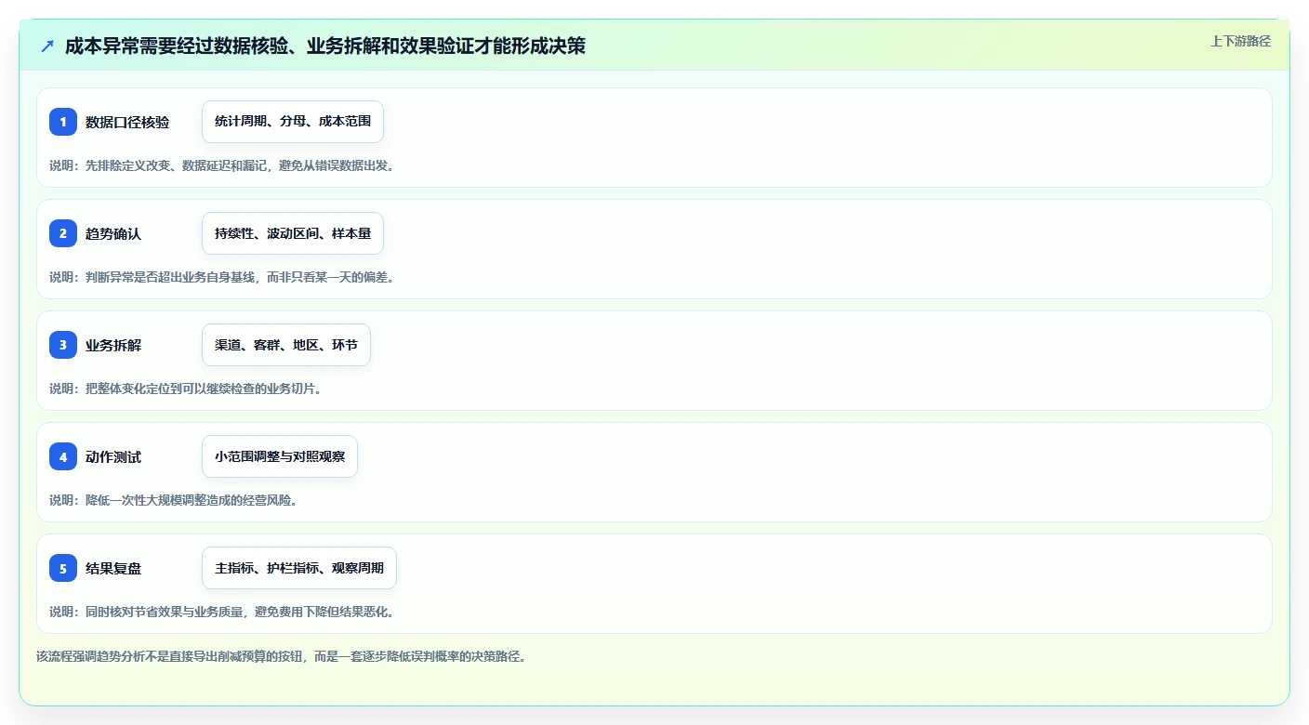The height and width of the screenshot is (725, 1309).
Task: Click the step 5 number badge
Action: [63, 568]
